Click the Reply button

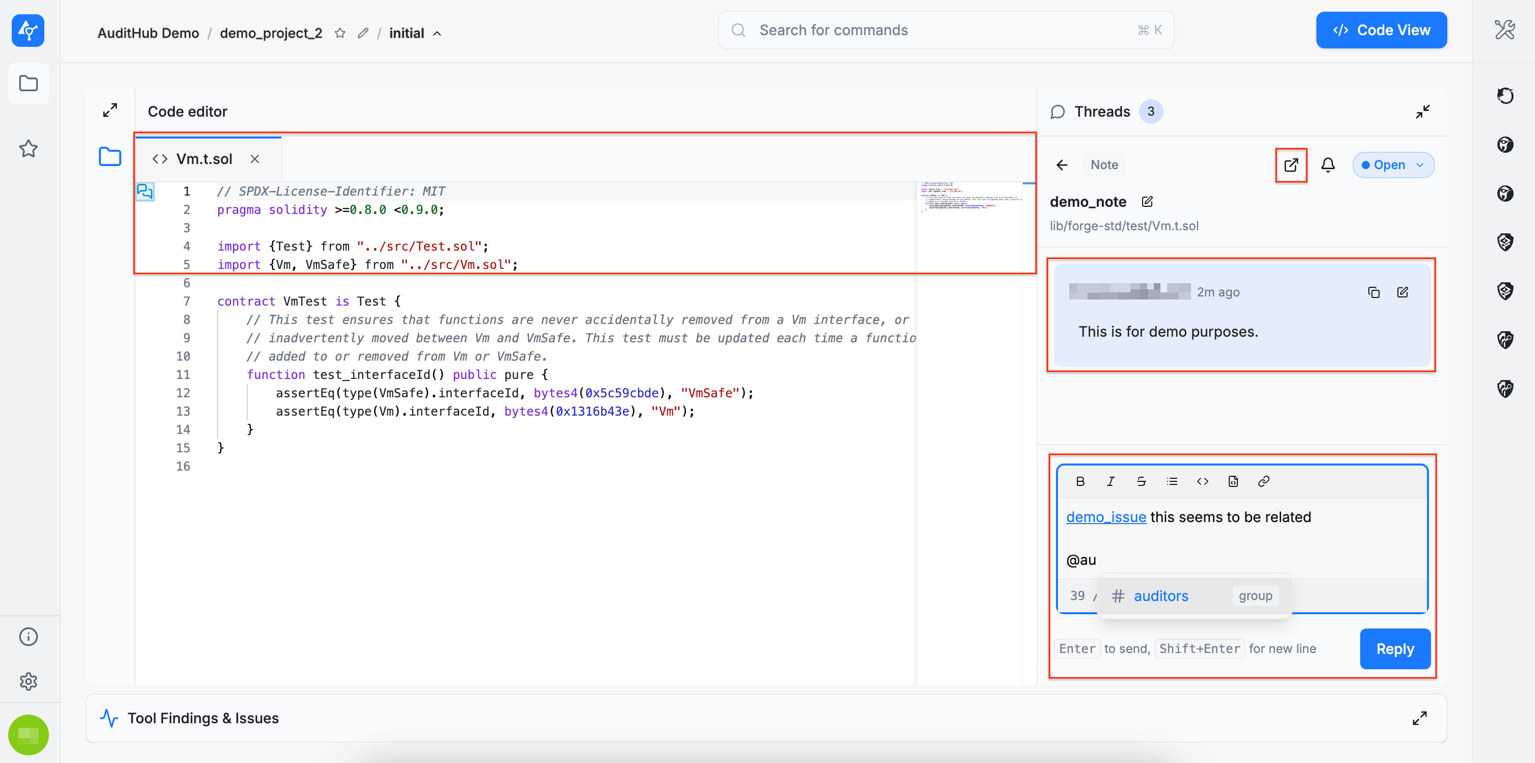tap(1394, 648)
